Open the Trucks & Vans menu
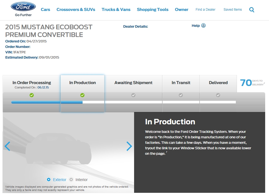The width and height of the screenshot is (269, 195). click(x=116, y=10)
